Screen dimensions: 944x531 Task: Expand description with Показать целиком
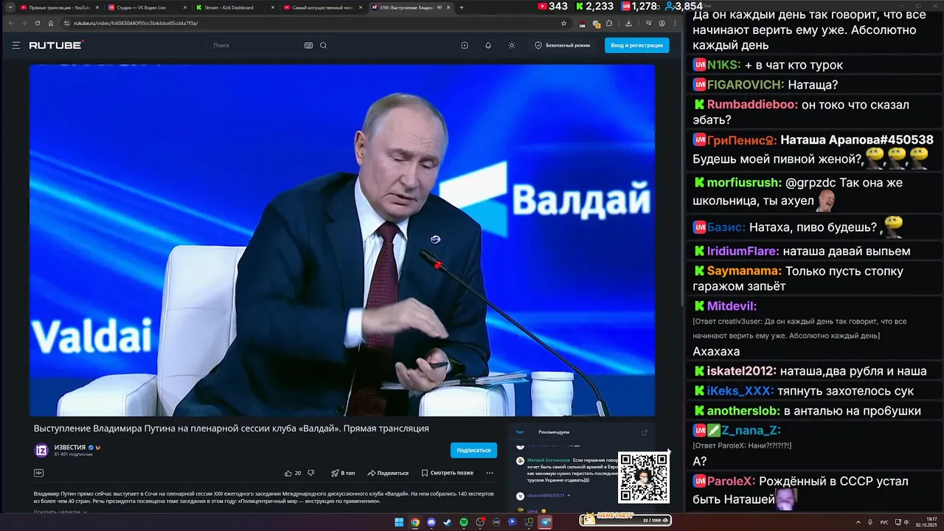pos(60,511)
